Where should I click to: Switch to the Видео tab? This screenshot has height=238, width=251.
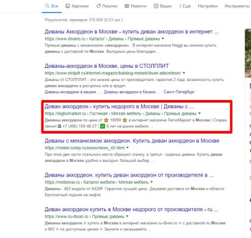coord(163,6)
